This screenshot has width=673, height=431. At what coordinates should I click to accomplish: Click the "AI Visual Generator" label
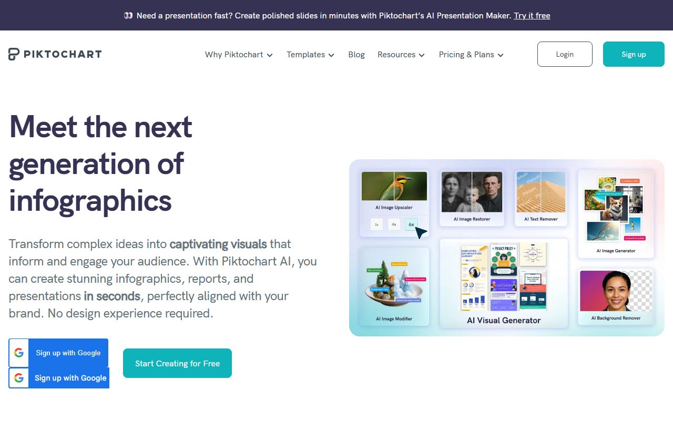(504, 320)
